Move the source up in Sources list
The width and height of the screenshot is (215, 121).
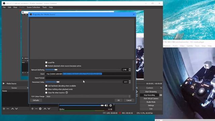45,109
